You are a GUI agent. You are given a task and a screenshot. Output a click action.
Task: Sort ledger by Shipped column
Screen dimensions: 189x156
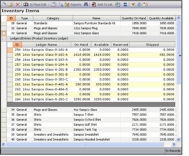point(152,45)
